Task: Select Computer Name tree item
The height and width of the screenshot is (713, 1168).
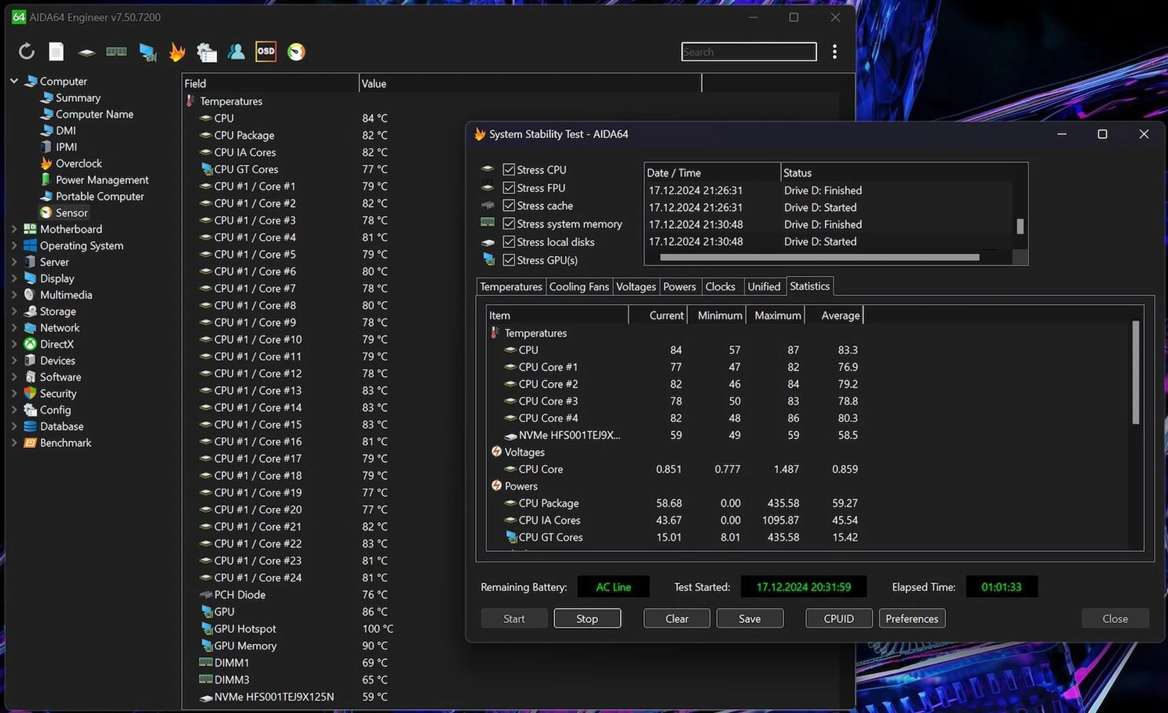Action: pos(94,114)
